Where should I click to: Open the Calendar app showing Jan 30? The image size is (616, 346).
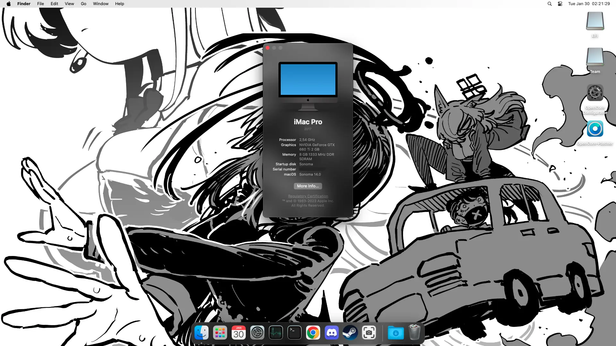pos(239,333)
